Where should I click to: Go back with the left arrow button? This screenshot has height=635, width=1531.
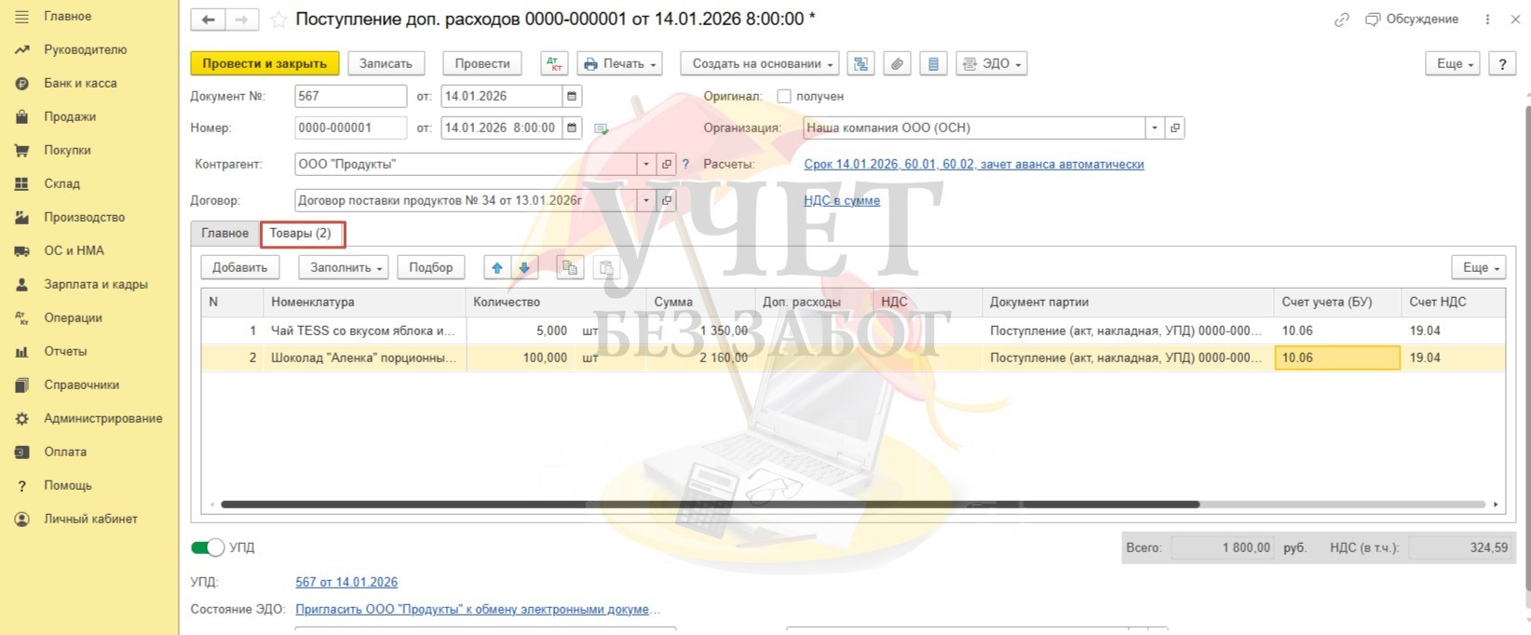click(209, 20)
